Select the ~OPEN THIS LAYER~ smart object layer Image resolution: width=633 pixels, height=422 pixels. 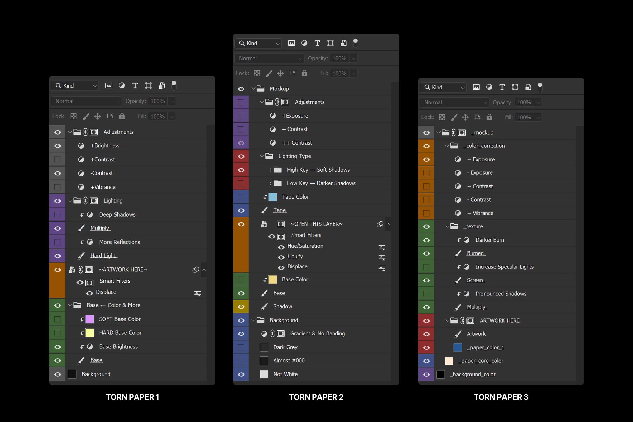coord(316,224)
